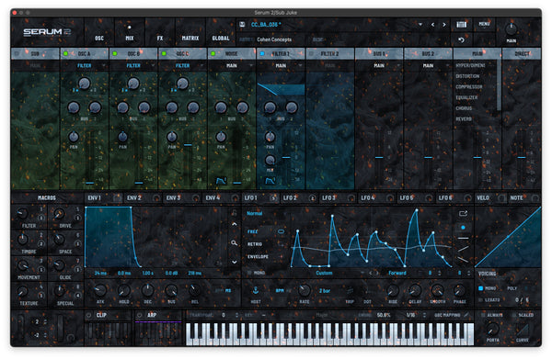
Task: Open envelope zoom magnifier icon
Action: click(234, 242)
